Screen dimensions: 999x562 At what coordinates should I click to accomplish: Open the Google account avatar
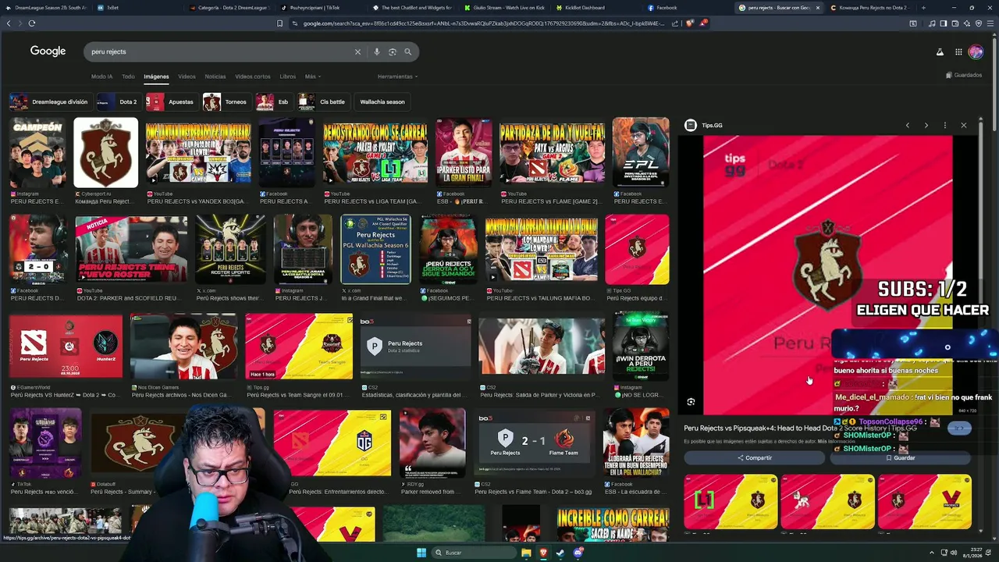pos(976,52)
